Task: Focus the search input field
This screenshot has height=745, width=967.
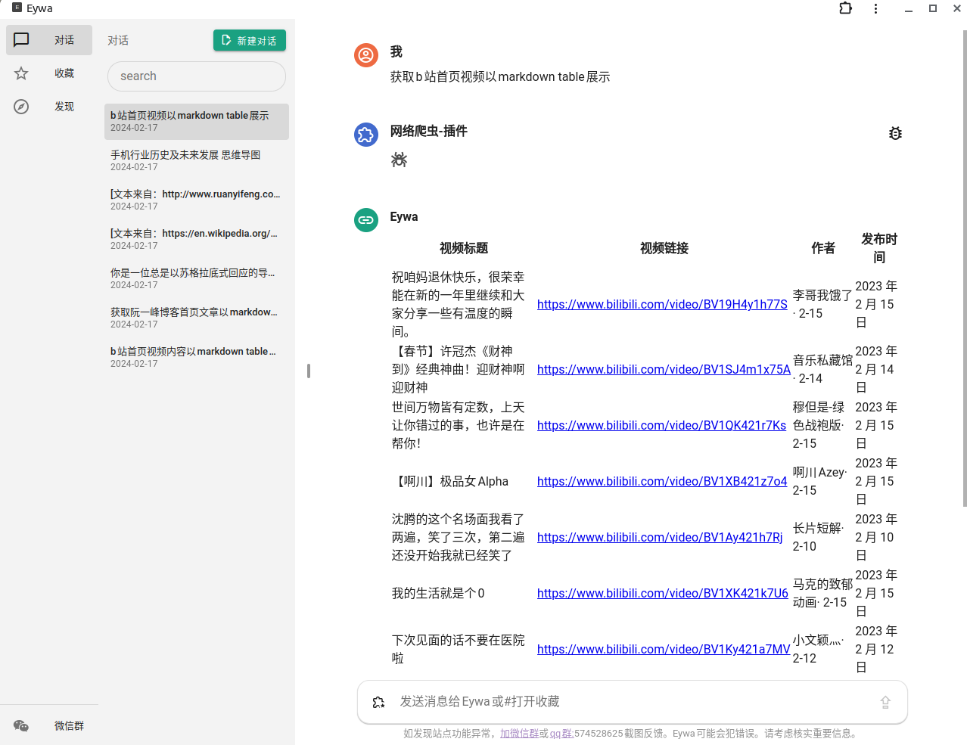Action: click(x=197, y=76)
